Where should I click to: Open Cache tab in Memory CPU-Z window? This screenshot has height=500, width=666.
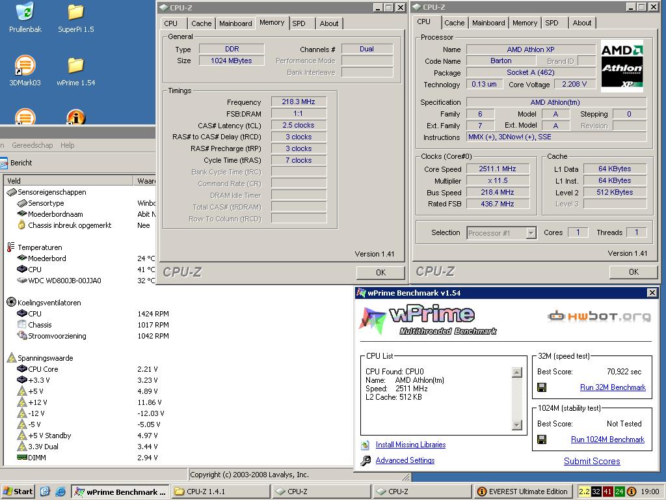202,23
